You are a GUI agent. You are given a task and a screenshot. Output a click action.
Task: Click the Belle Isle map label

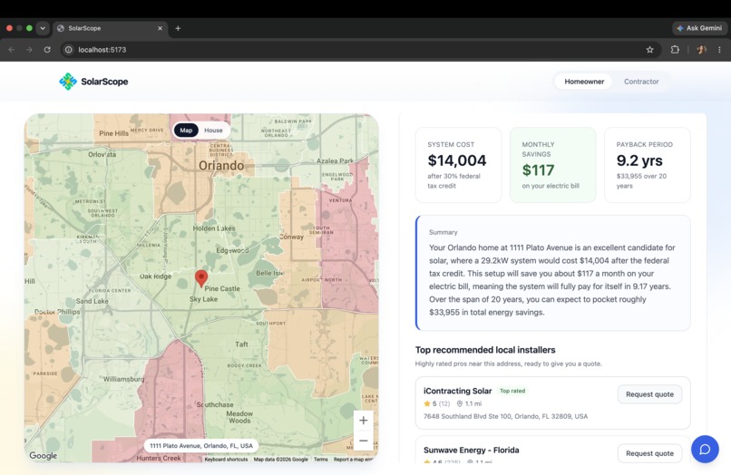click(269, 273)
